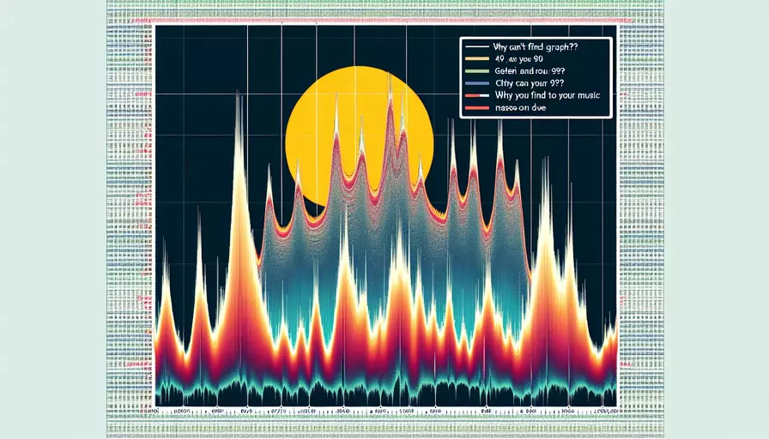Select the legend label "Cifty can your 9??"
769x439 pixels.
tap(530, 83)
